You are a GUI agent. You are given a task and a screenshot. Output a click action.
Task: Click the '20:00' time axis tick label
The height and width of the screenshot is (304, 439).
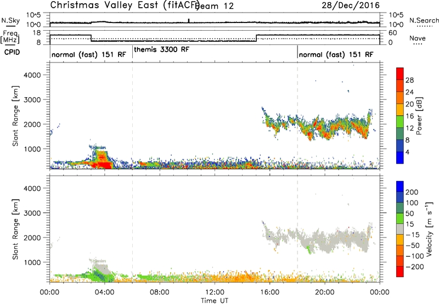325,292
